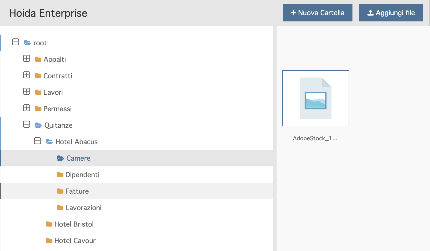Click the Lavori folder icon

pyautogui.click(x=38, y=92)
